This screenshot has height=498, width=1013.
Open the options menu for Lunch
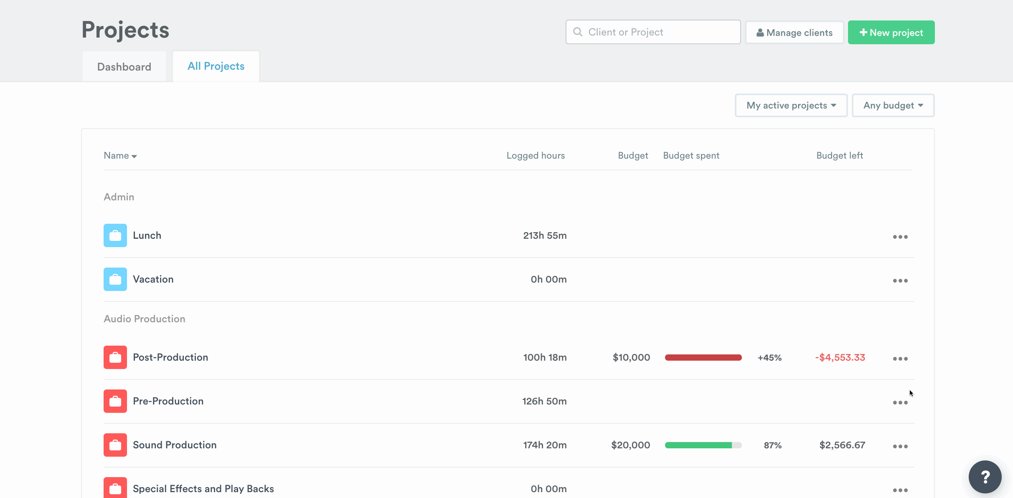pyautogui.click(x=900, y=237)
